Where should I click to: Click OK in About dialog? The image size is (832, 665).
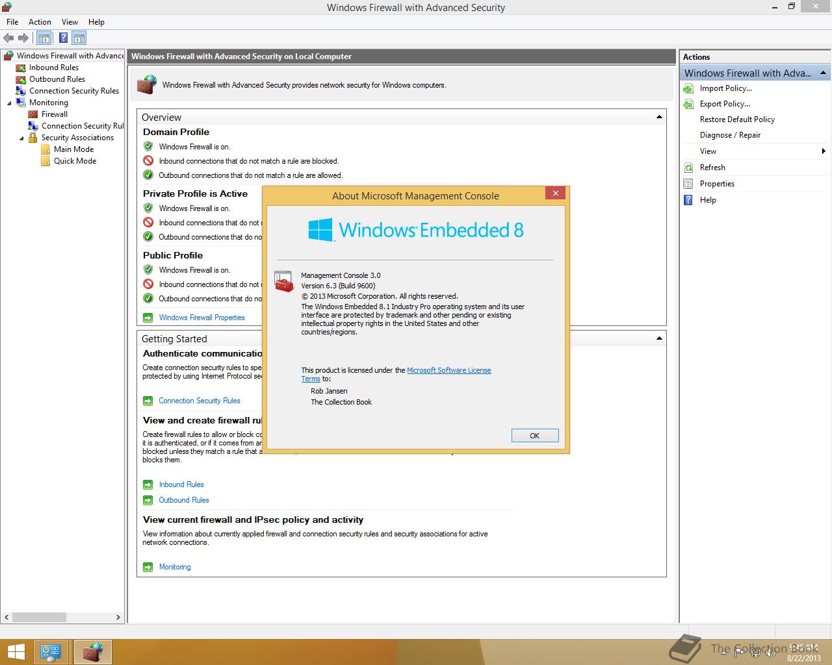pos(535,436)
